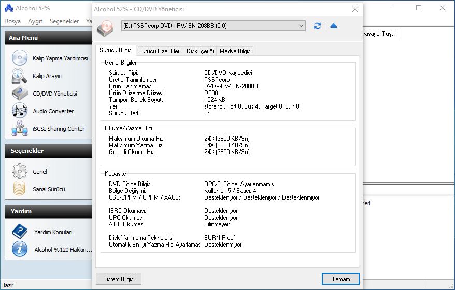Screen dimensions: 455x290
Task: Click Seçenekler panel header
Action: coord(49,151)
